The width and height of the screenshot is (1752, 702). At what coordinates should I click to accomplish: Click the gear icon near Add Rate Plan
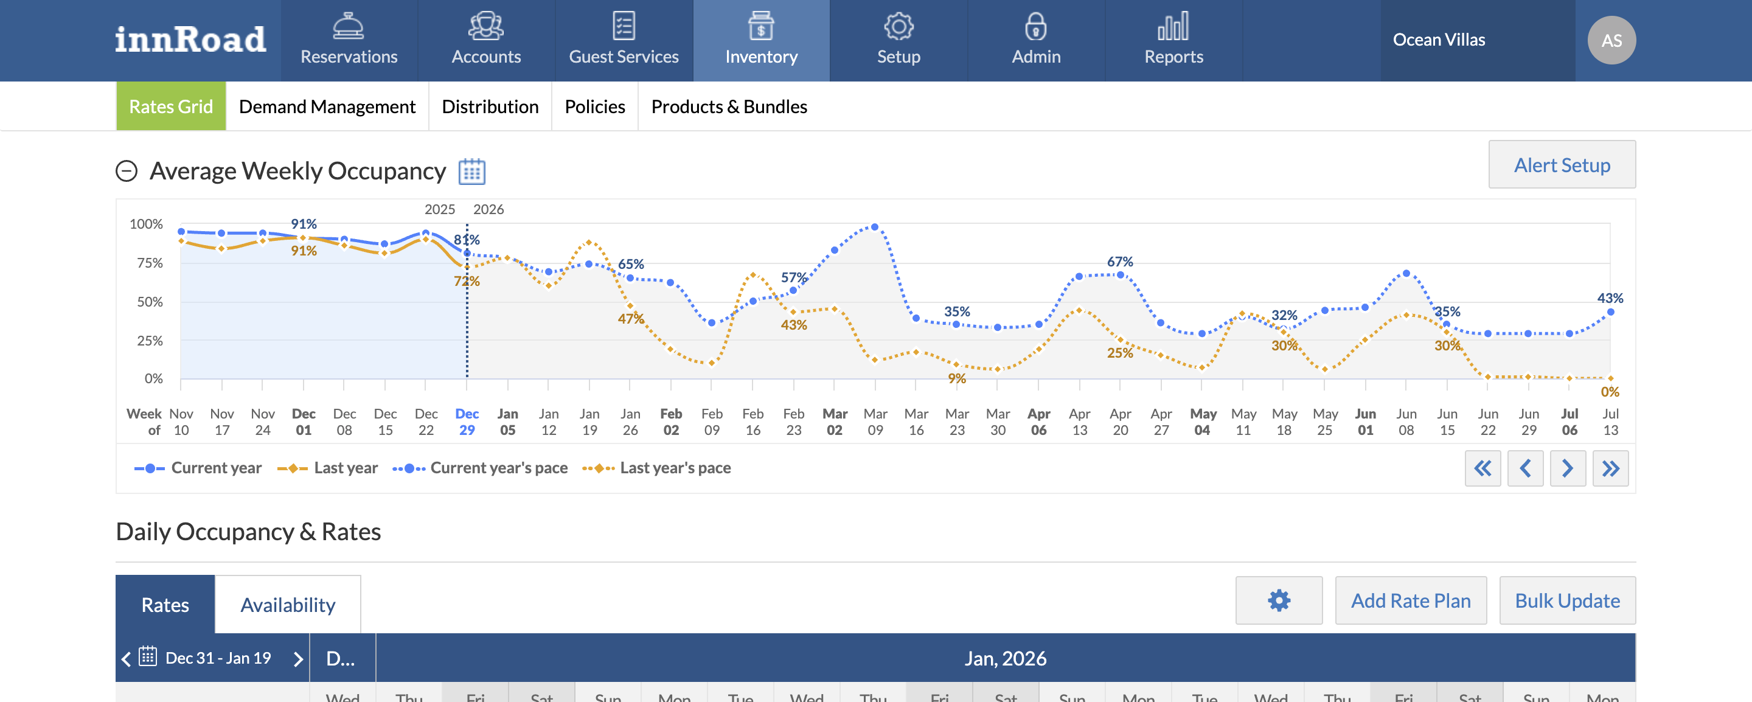click(x=1279, y=600)
